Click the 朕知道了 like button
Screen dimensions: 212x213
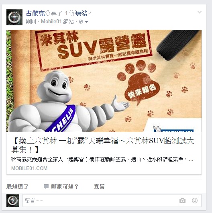point(17,186)
